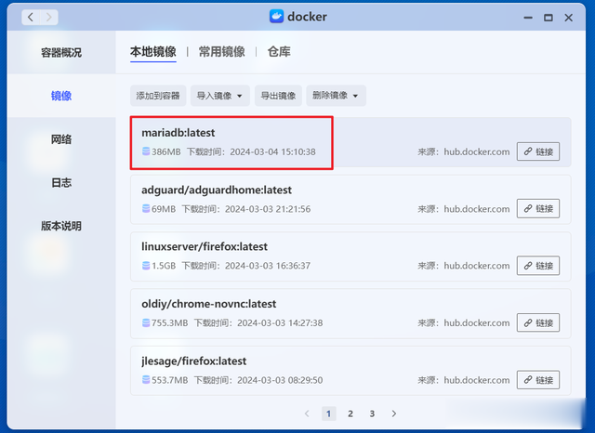
Task: Select the mariadb:latest image name
Action: pos(178,133)
